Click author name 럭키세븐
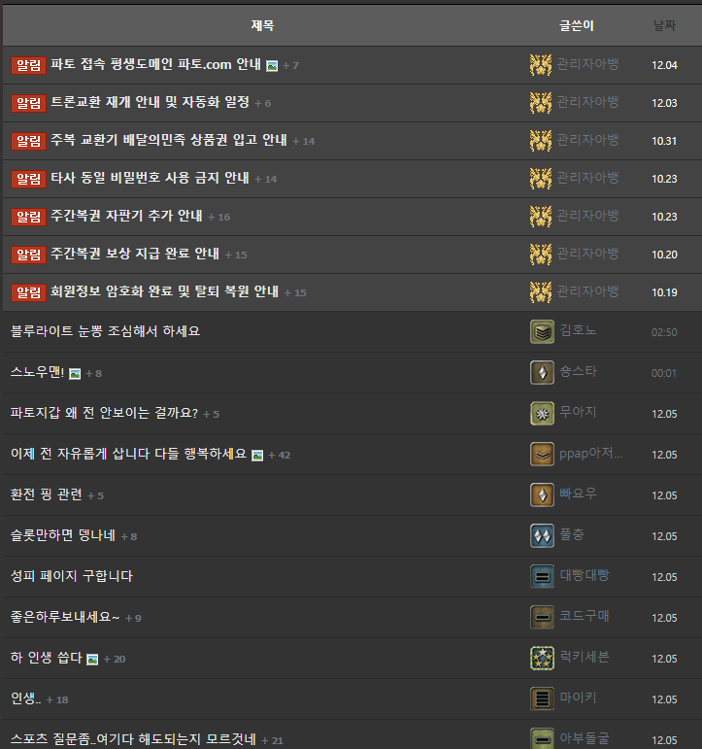 coord(585,657)
